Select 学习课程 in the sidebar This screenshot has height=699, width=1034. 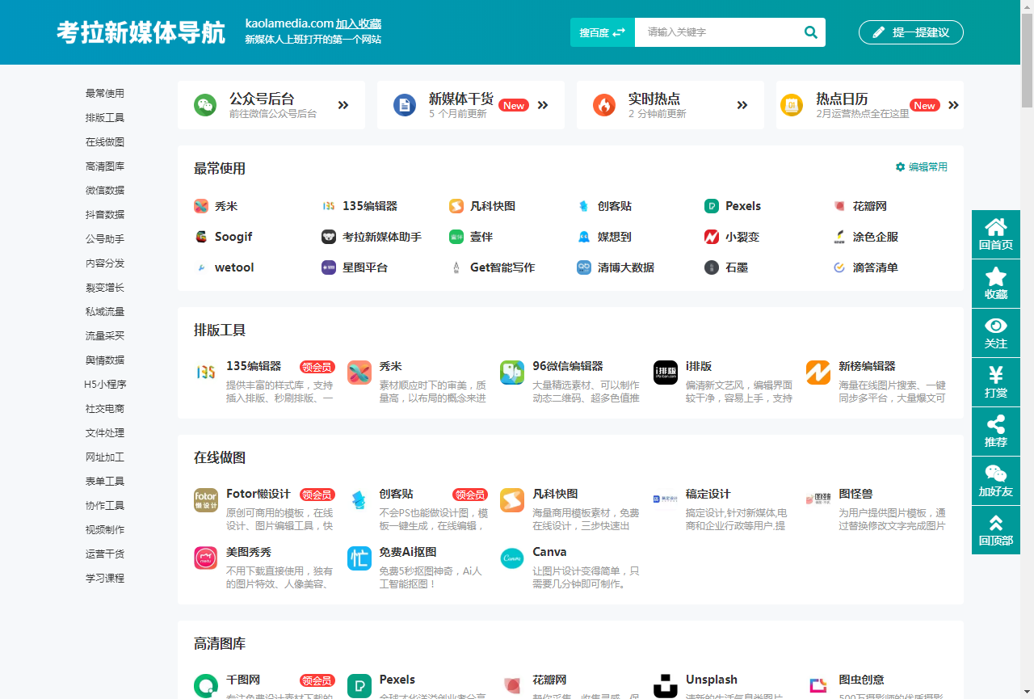[x=105, y=579]
